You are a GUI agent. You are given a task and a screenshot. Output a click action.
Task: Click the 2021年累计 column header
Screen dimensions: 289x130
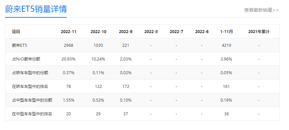[259, 32]
